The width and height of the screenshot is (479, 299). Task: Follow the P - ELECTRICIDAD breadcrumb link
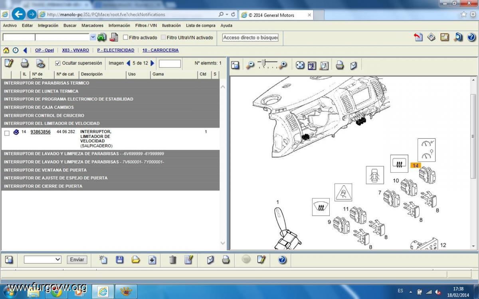116,50
